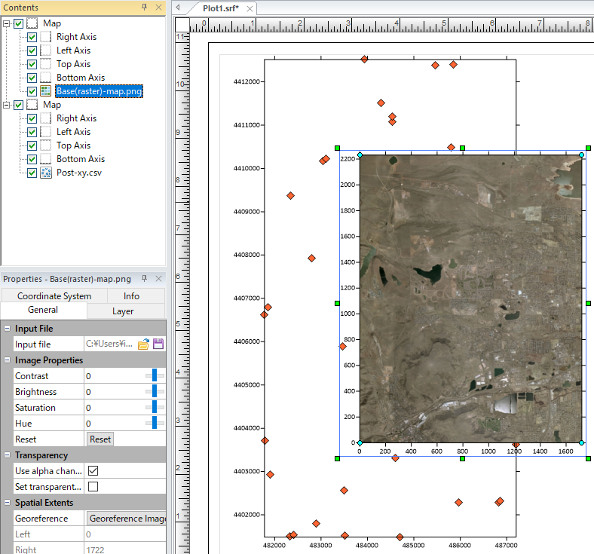Click the 4412000 Y-axis label
The height and width of the screenshot is (554, 594).
(246, 81)
